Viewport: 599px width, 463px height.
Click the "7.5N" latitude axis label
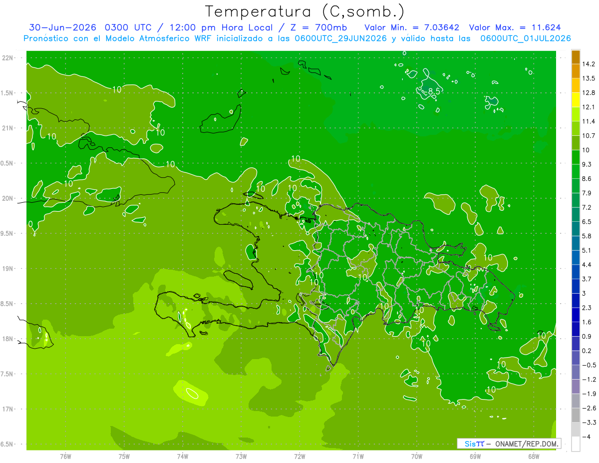[7, 374]
